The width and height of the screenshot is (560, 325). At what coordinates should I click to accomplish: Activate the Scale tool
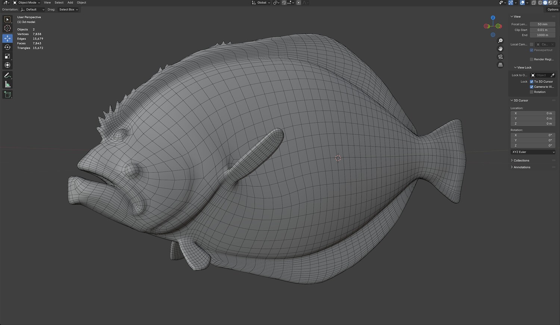pos(7,56)
